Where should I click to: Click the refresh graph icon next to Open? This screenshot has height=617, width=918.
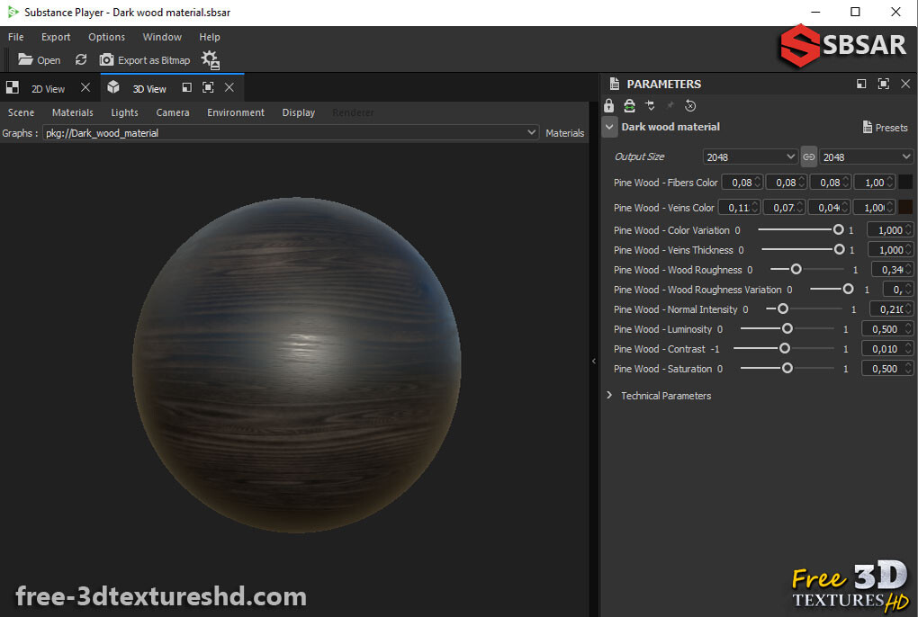coord(80,60)
